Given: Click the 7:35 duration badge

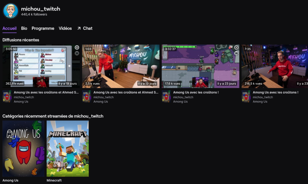Looking at the screenshot, I should coord(248,49).
